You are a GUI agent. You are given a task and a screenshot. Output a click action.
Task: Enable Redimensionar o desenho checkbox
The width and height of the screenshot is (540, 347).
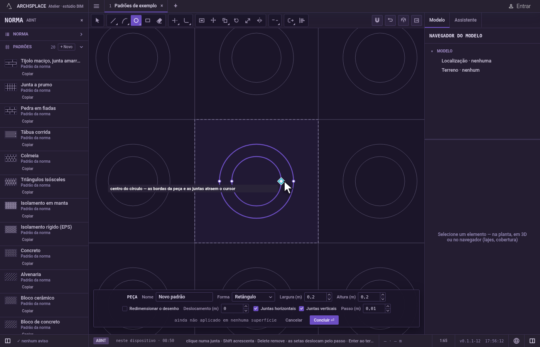click(125, 308)
